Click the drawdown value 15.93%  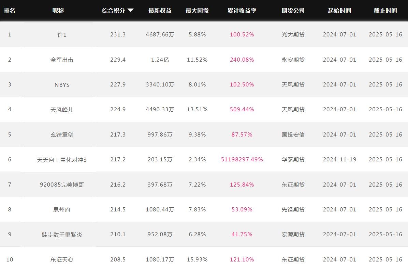(x=197, y=259)
